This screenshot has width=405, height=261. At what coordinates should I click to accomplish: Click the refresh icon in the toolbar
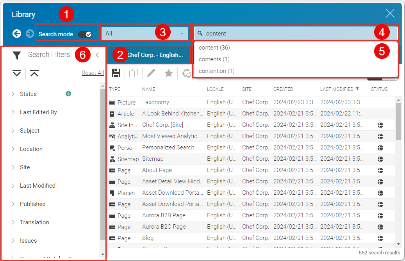[x=186, y=73]
